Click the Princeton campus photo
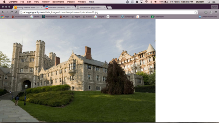 tap(78, 71)
